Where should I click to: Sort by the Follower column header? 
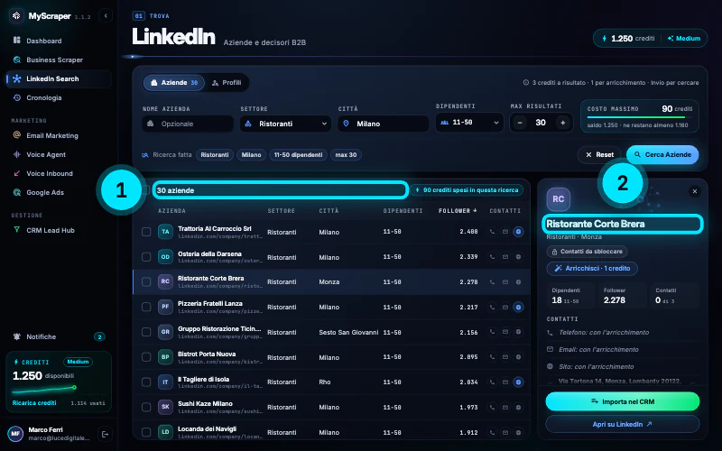[458, 211]
